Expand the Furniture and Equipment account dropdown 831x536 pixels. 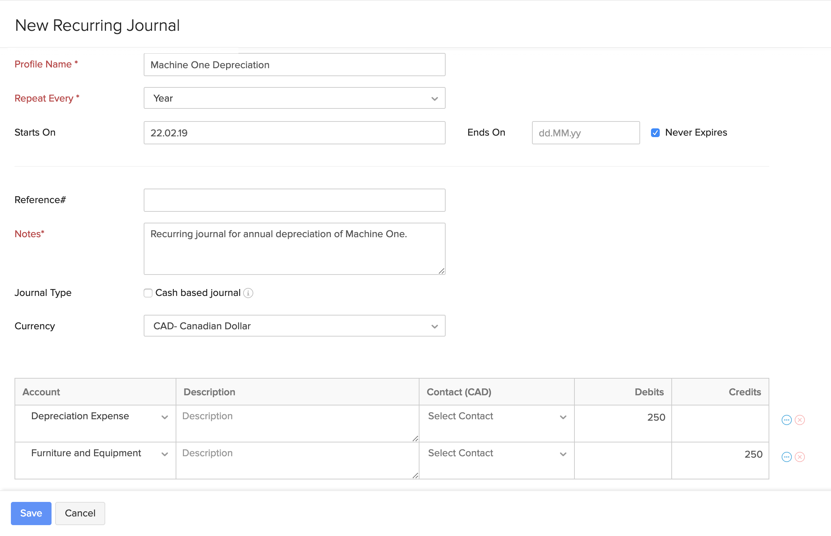(x=167, y=453)
